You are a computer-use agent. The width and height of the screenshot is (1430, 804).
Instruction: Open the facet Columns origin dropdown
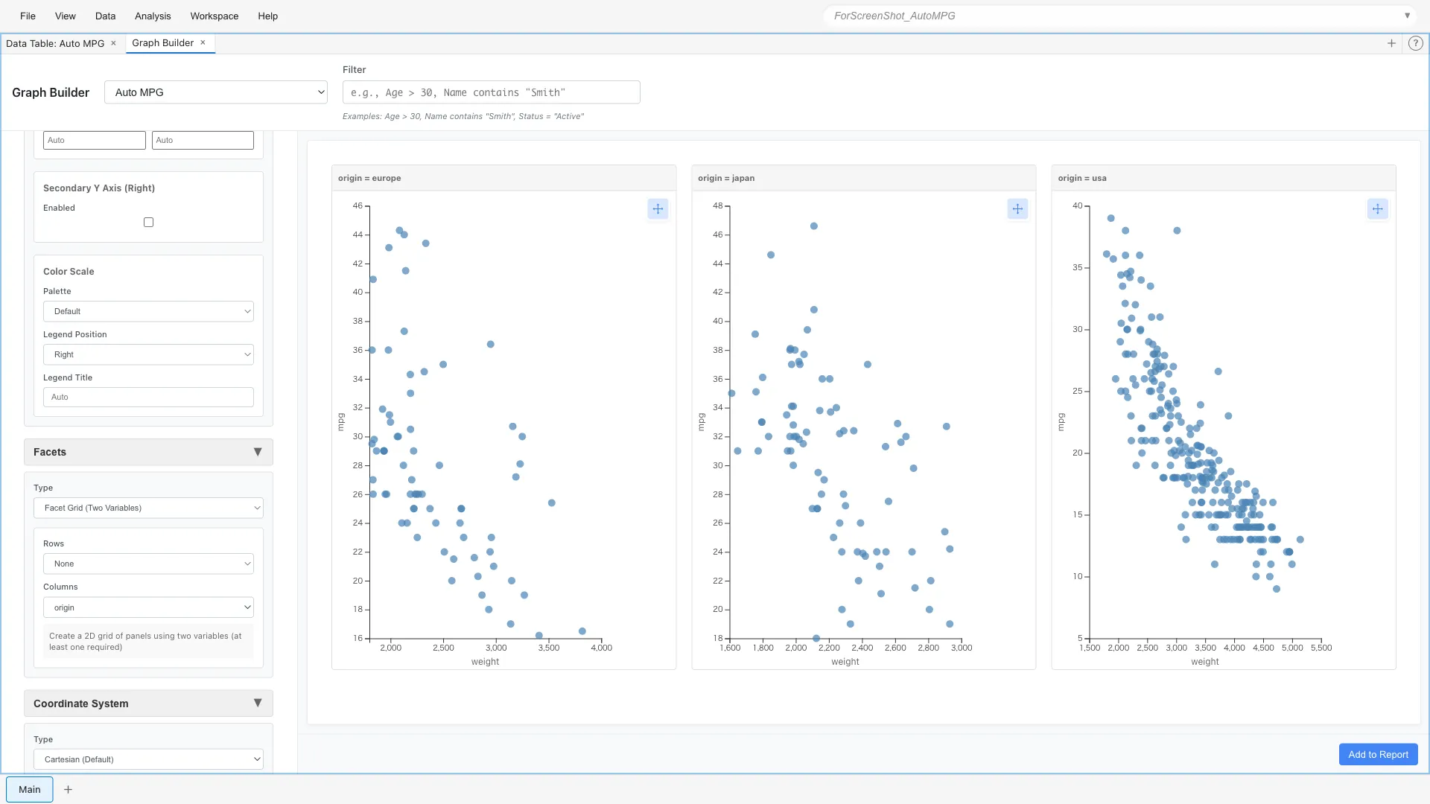pyautogui.click(x=148, y=607)
